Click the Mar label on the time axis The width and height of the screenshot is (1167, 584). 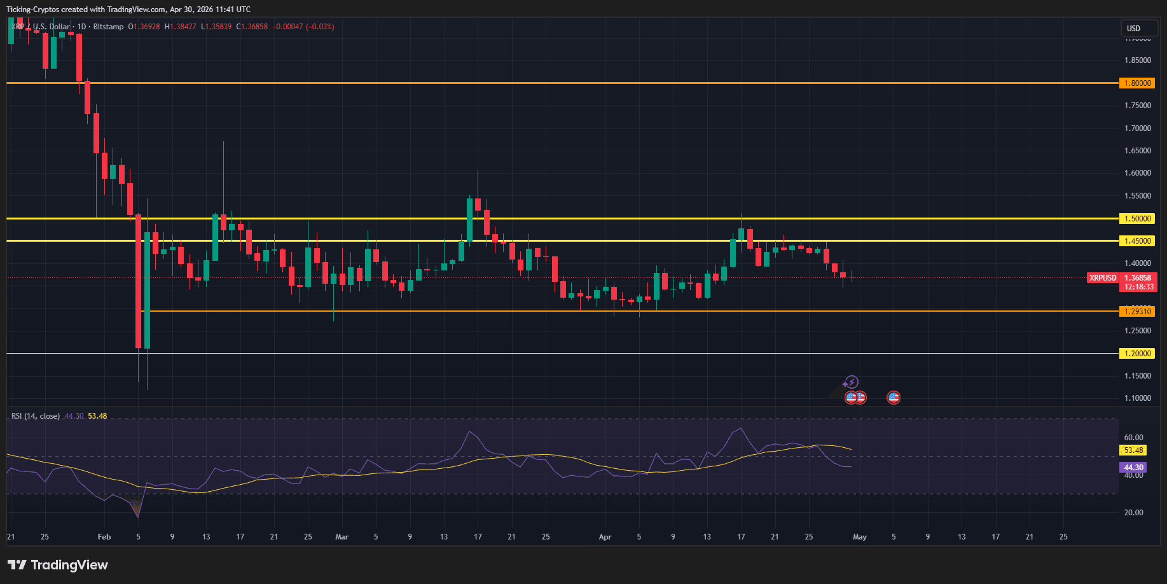click(x=342, y=537)
